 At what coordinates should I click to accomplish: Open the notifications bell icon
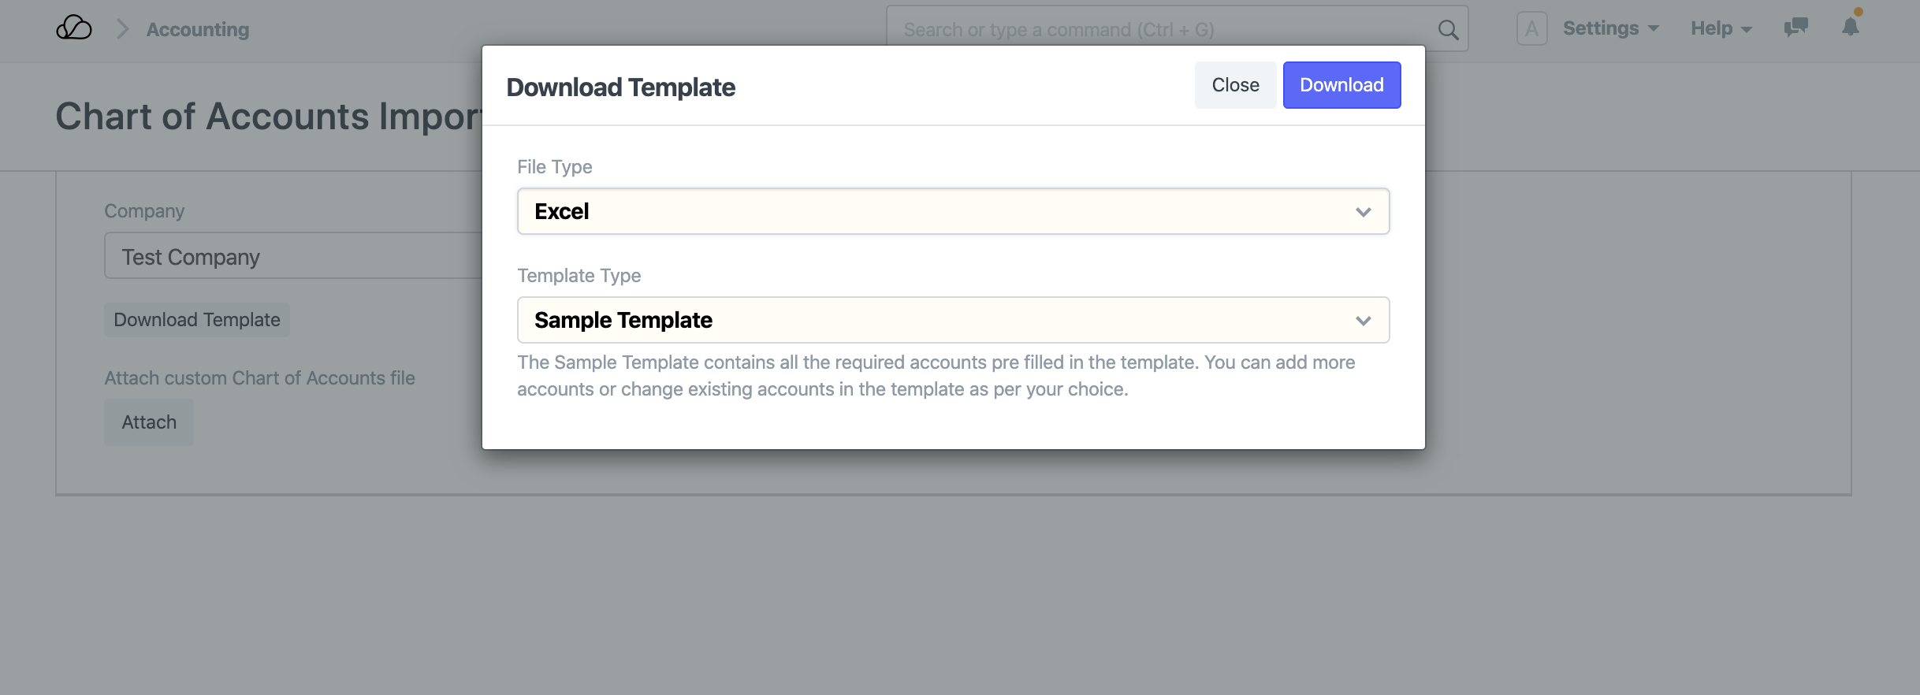(1850, 28)
